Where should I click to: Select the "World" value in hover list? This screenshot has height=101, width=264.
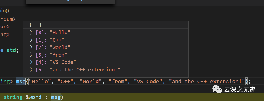pyautogui.click(x=60, y=47)
